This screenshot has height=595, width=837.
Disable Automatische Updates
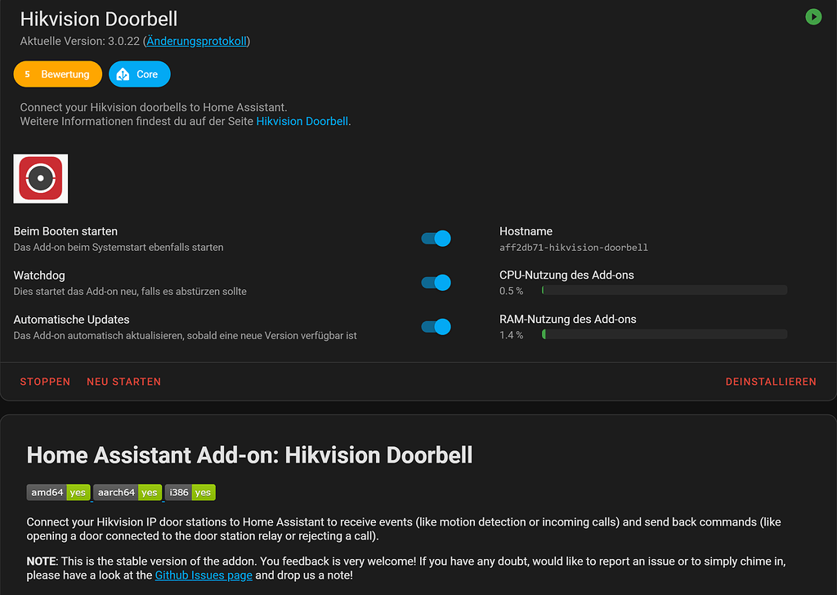434,326
